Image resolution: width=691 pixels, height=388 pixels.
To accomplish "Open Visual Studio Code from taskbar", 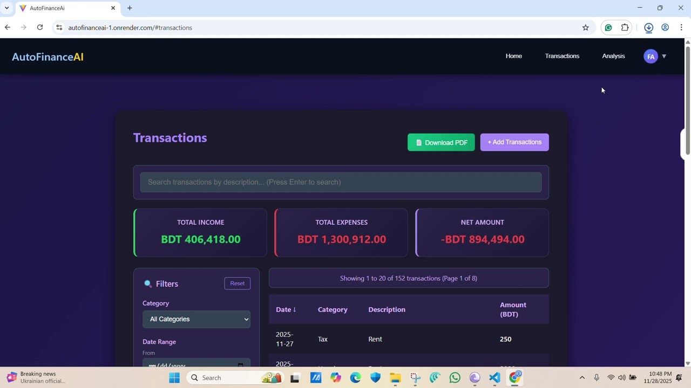I will tap(494, 378).
